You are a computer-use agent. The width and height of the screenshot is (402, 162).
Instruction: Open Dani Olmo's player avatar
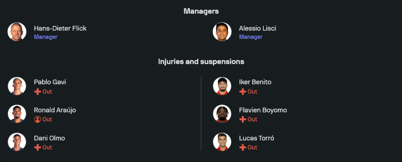click(17, 142)
